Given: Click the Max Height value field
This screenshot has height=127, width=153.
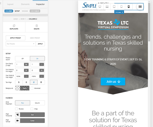Looking at the screenshot, I should click(x=35, y=76).
